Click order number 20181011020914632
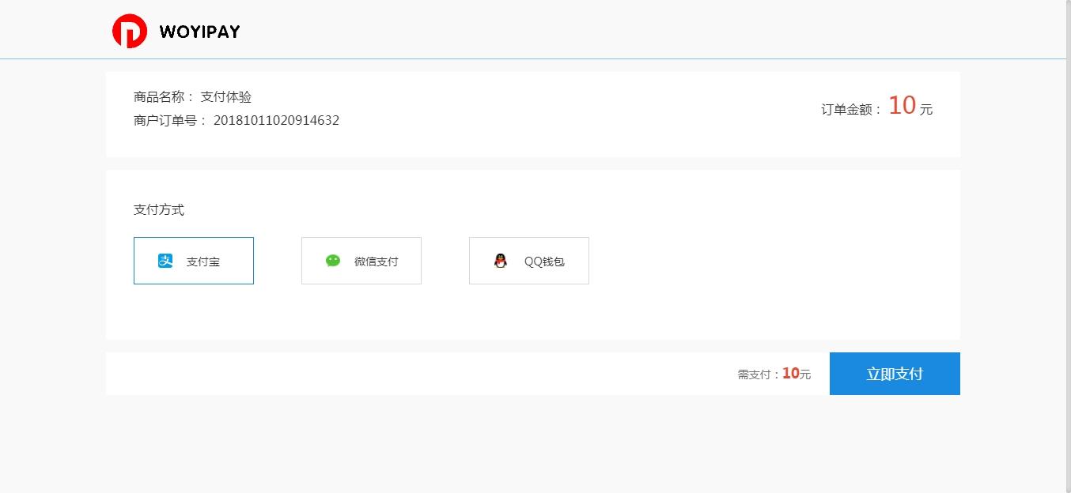 pyautogui.click(x=276, y=121)
